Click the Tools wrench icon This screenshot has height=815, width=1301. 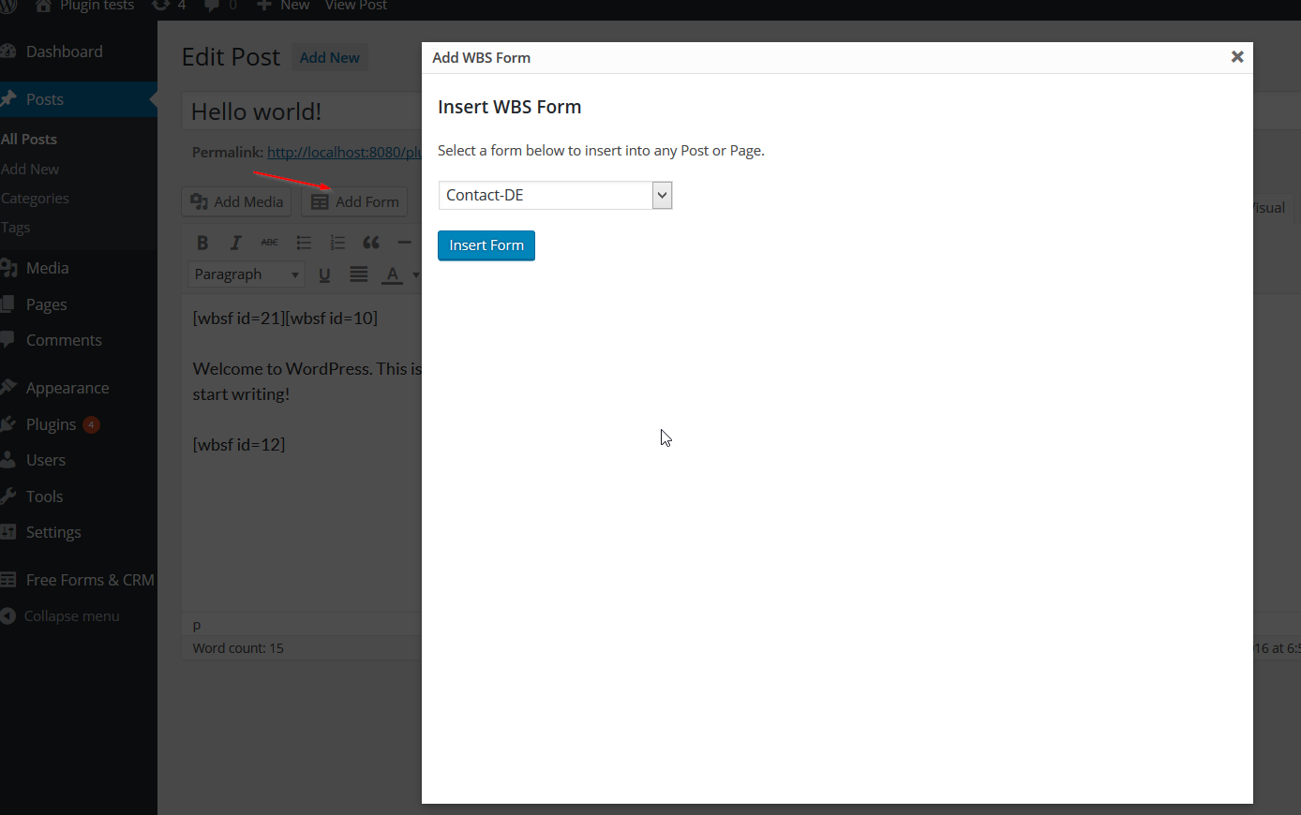pyautogui.click(x=8, y=496)
